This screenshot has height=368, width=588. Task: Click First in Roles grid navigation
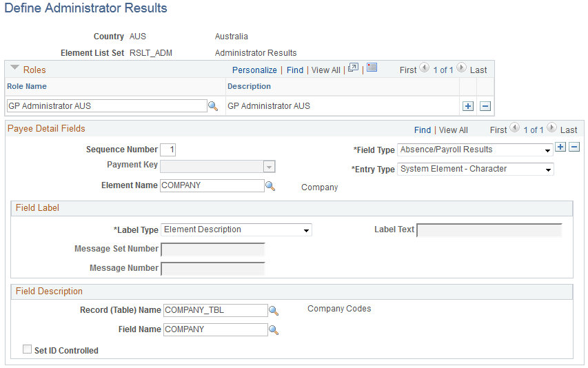(408, 70)
